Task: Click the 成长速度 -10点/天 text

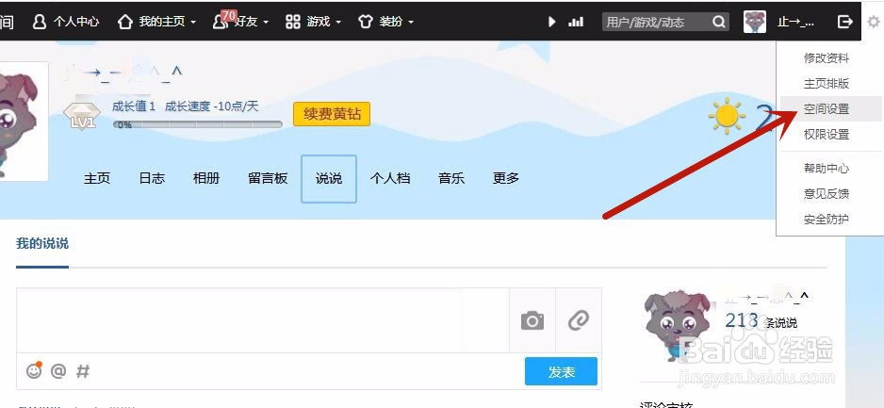Action: pos(212,106)
